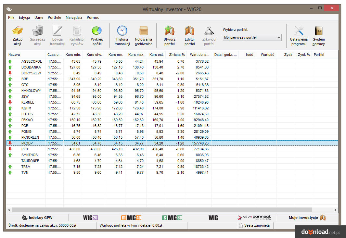Open the Edycja menu
Image resolution: width=346 pixels, height=238 pixels.
pos(24,18)
